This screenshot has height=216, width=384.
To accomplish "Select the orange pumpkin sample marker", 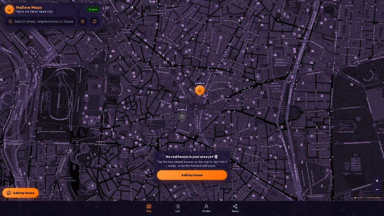I will coord(200,90).
